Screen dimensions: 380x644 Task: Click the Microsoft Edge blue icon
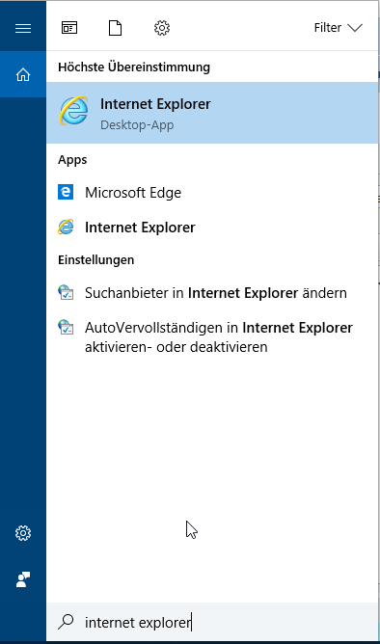click(66, 192)
